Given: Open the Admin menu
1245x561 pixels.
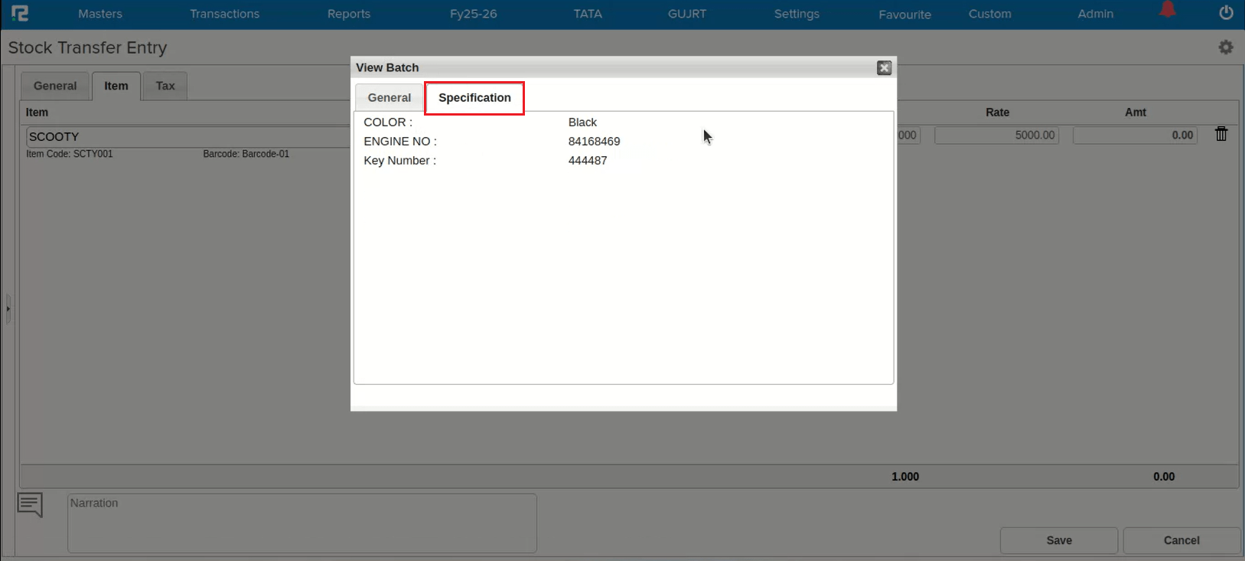Looking at the screenshot, I should tap(1095, 14).
